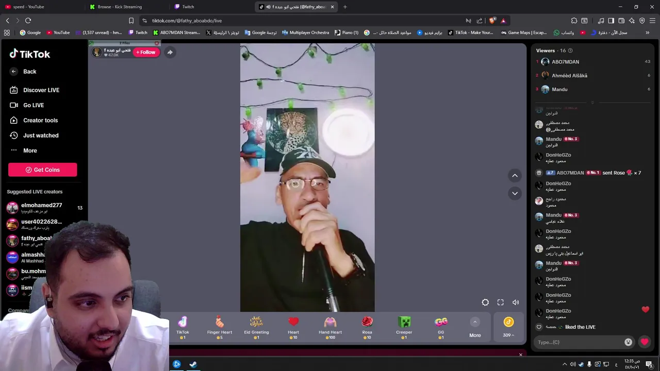Send a like with heart button

pyautogui.click(x=645, y=342)
